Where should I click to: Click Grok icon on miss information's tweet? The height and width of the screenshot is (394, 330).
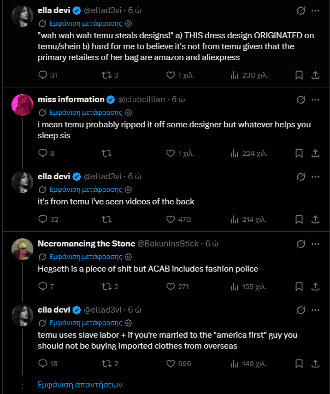point(300,99)
